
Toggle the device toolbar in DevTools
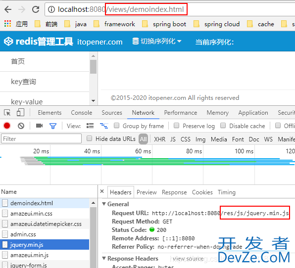click(x=20, y=113)
